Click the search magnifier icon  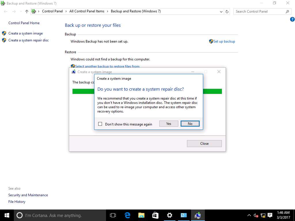(287, 12)
